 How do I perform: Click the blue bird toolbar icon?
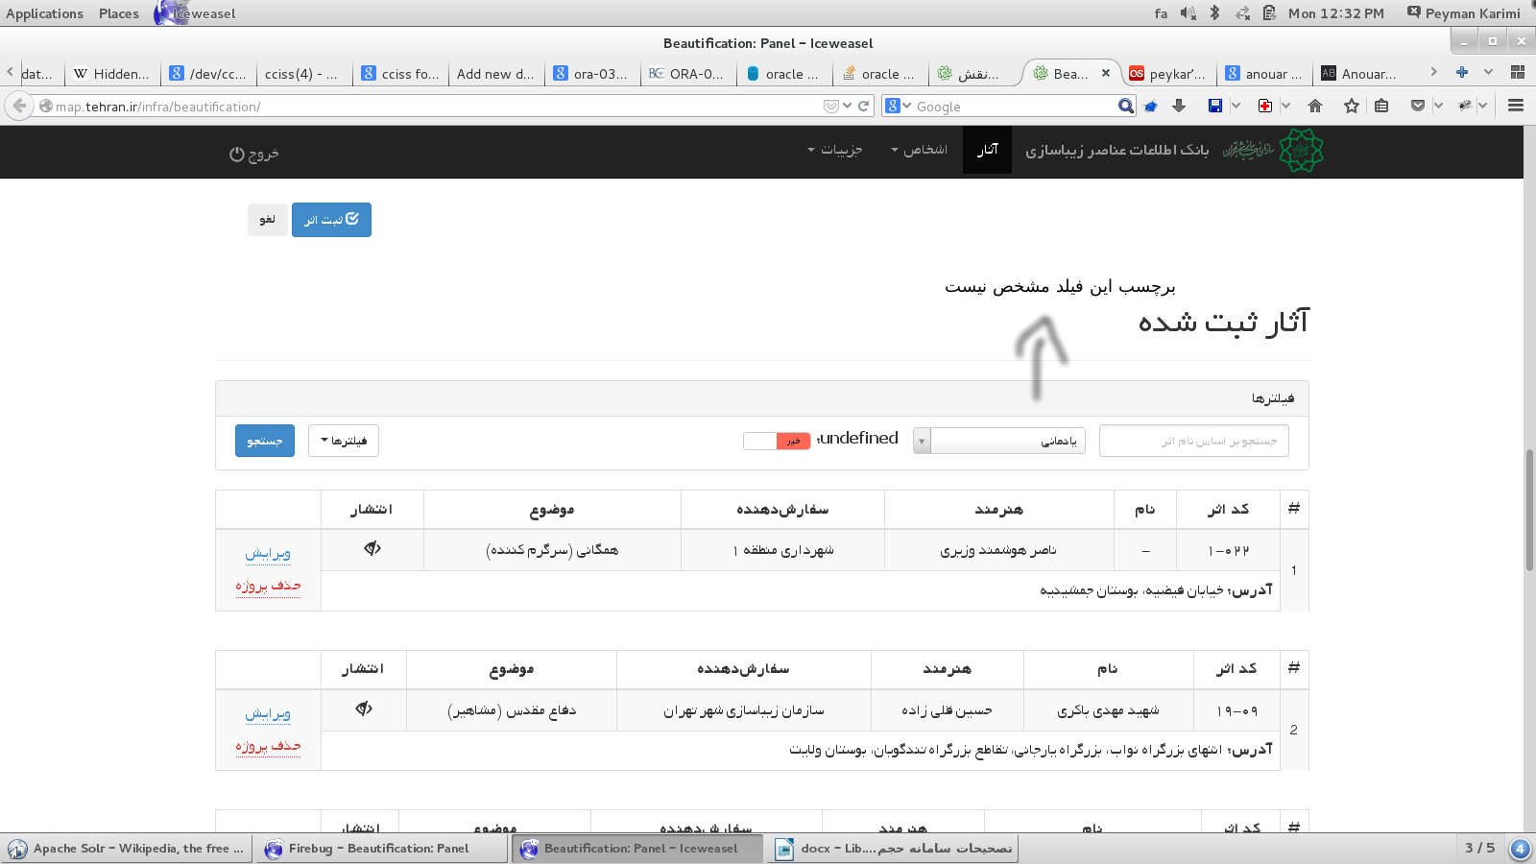pos(1150,107)
